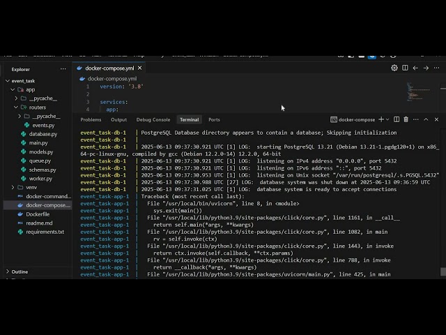Expand the __pycache__ folder under app
The image size is (446, 335).
pos(16,98)
